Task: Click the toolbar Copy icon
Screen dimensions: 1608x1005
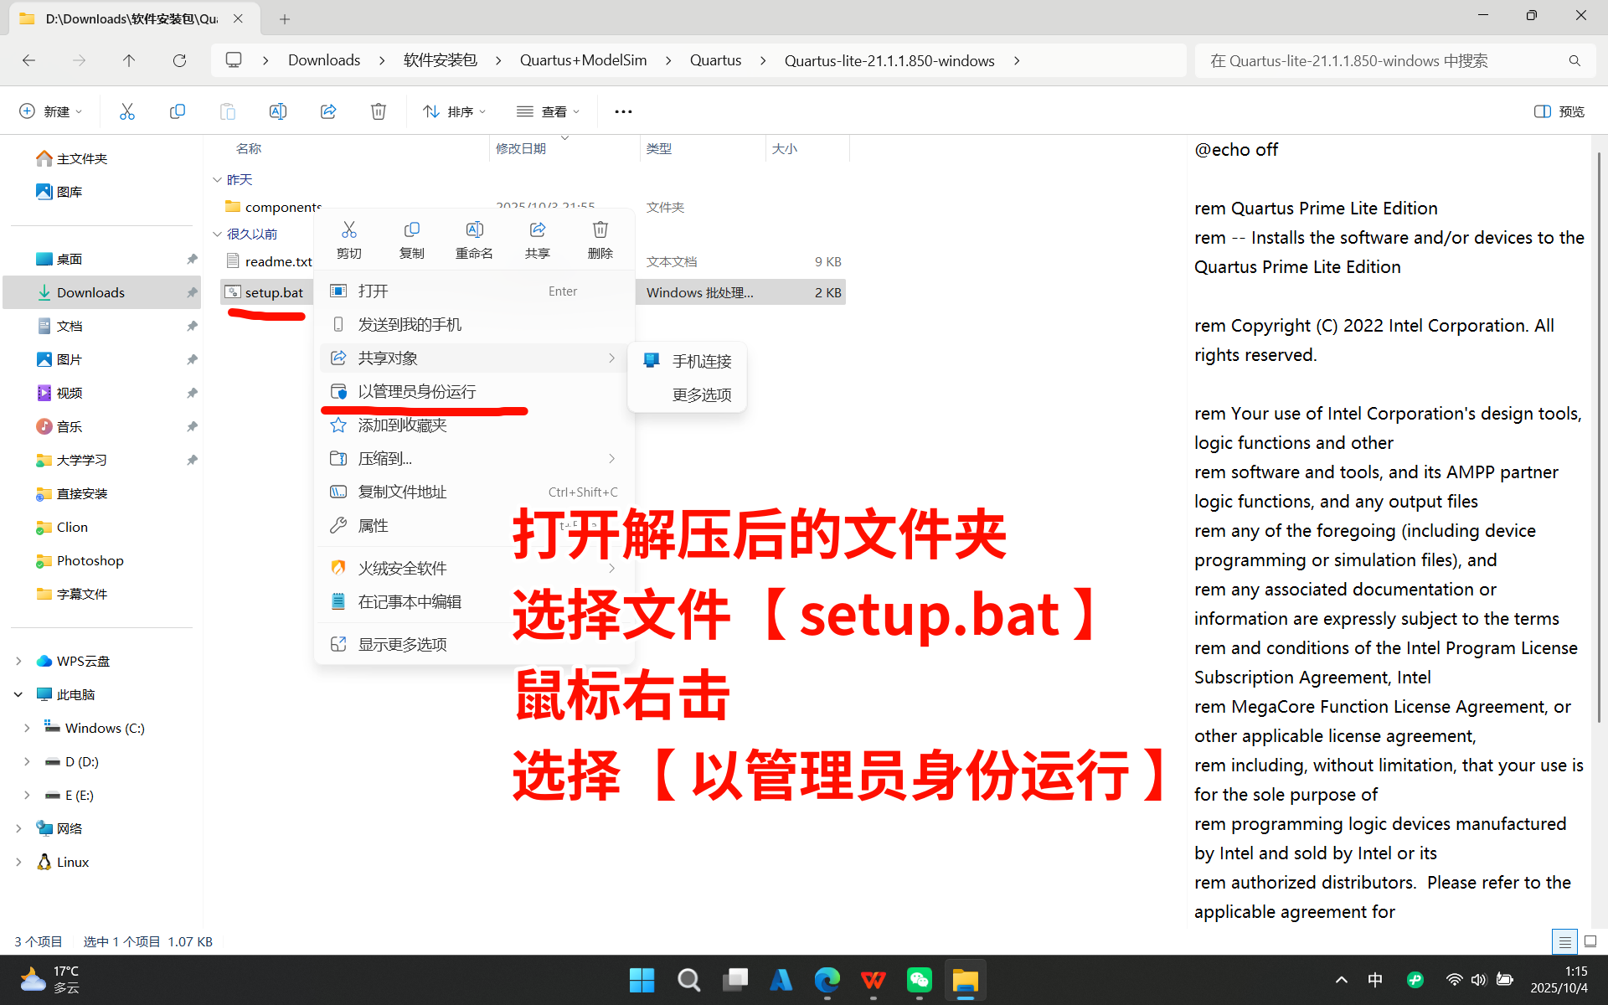Action: (178, 111)
